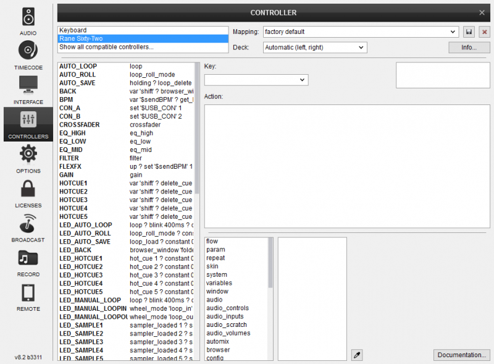Select the CON_A mapping row
494x364 pixels.
(x=127, y=108)
